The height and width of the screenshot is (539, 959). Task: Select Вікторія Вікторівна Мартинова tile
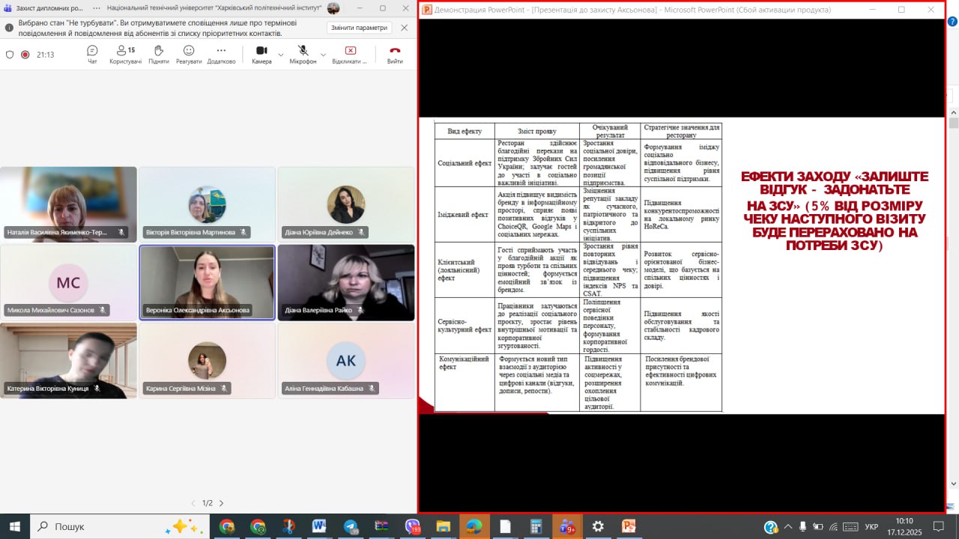[207, 204]
